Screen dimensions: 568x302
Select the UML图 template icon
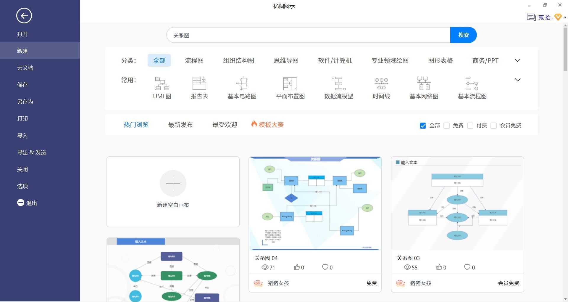pyautogui.click(x=162, y=83)
